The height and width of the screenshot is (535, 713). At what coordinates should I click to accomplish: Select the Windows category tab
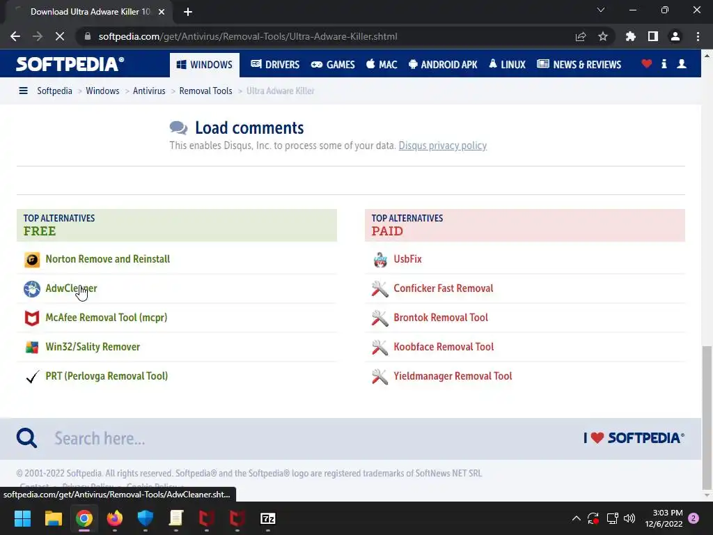pyautogui.click(x=204, y=65)
